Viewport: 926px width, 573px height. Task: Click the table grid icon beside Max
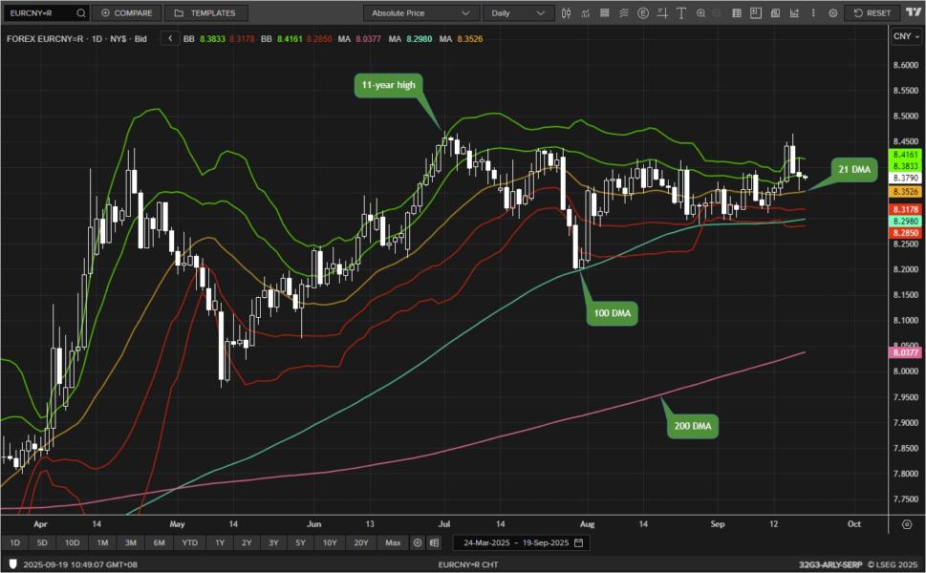(x=435, y=542)
